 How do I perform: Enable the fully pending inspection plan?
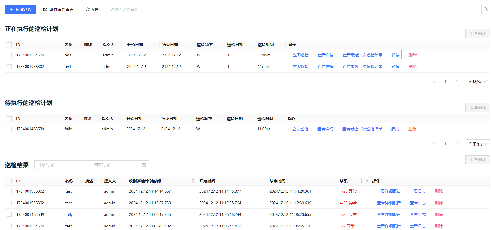point(395,129)
